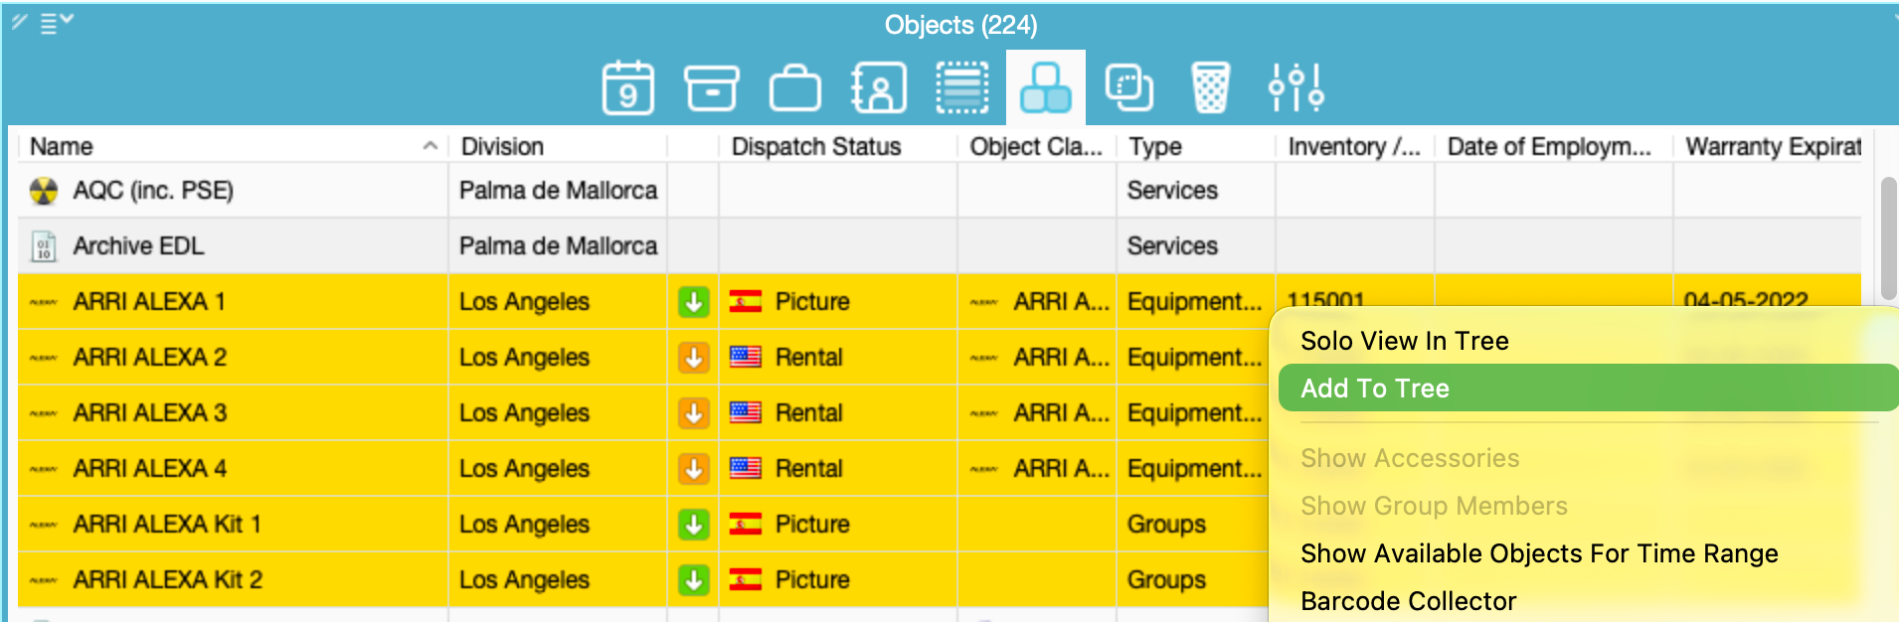Screen dimensions: 1899x622
Task: Select the ARRI ALEXA 1 name cell
Action: [149, 301]
